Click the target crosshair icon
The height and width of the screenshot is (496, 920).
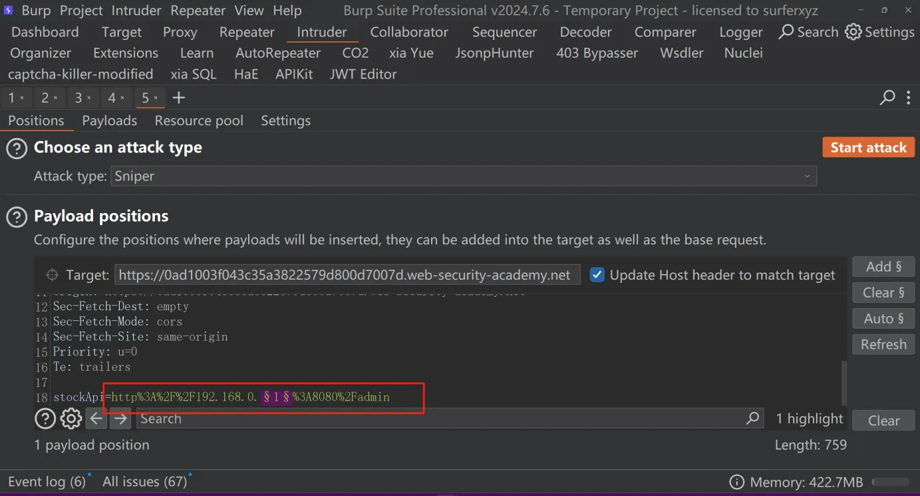pos(52,275)
